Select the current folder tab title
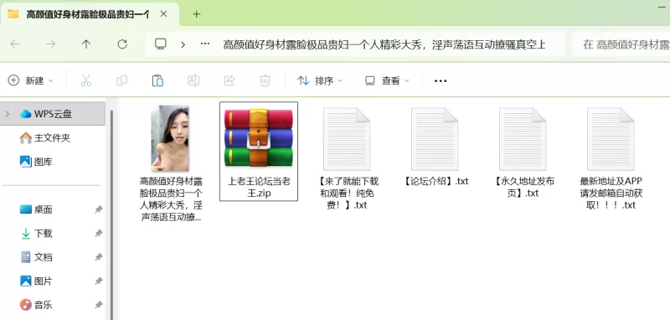670x320 pixels. click(88, 14)
